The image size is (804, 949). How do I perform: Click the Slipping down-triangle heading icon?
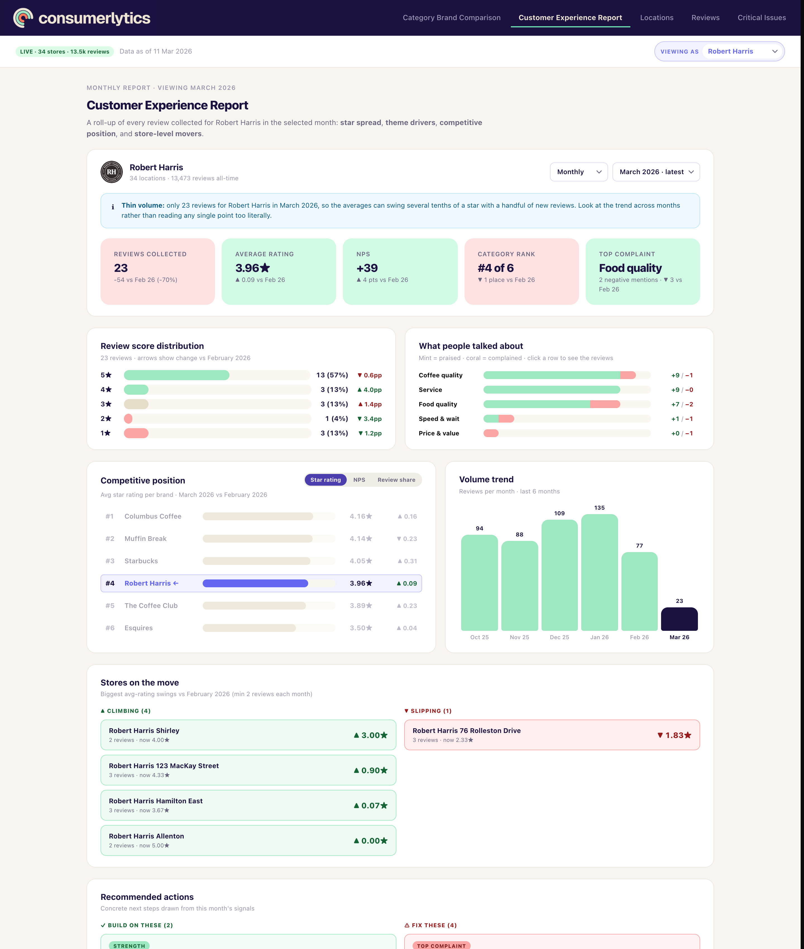406,711
